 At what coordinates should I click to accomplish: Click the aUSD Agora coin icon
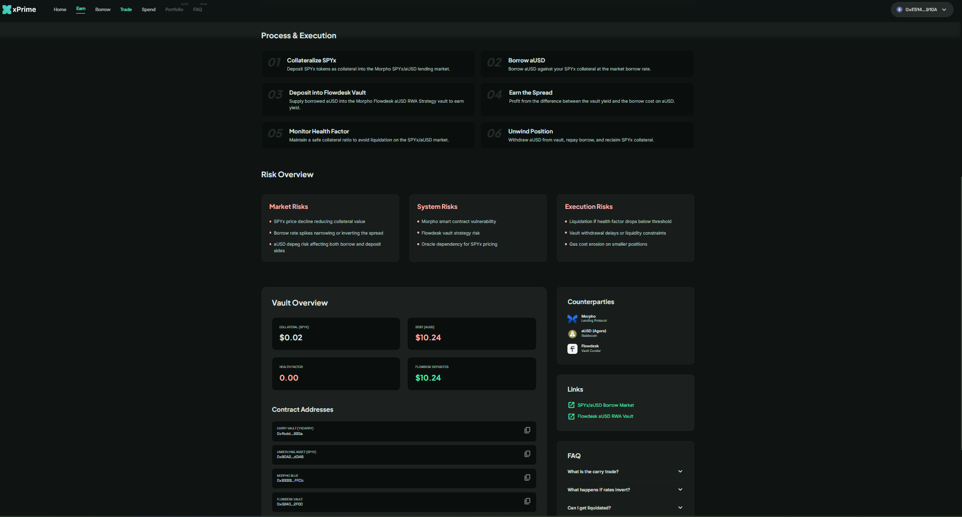click(572, 334)
